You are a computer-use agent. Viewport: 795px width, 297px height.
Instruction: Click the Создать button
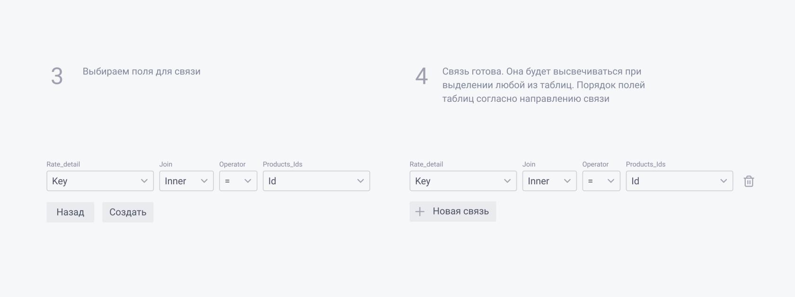coord(128,212)
